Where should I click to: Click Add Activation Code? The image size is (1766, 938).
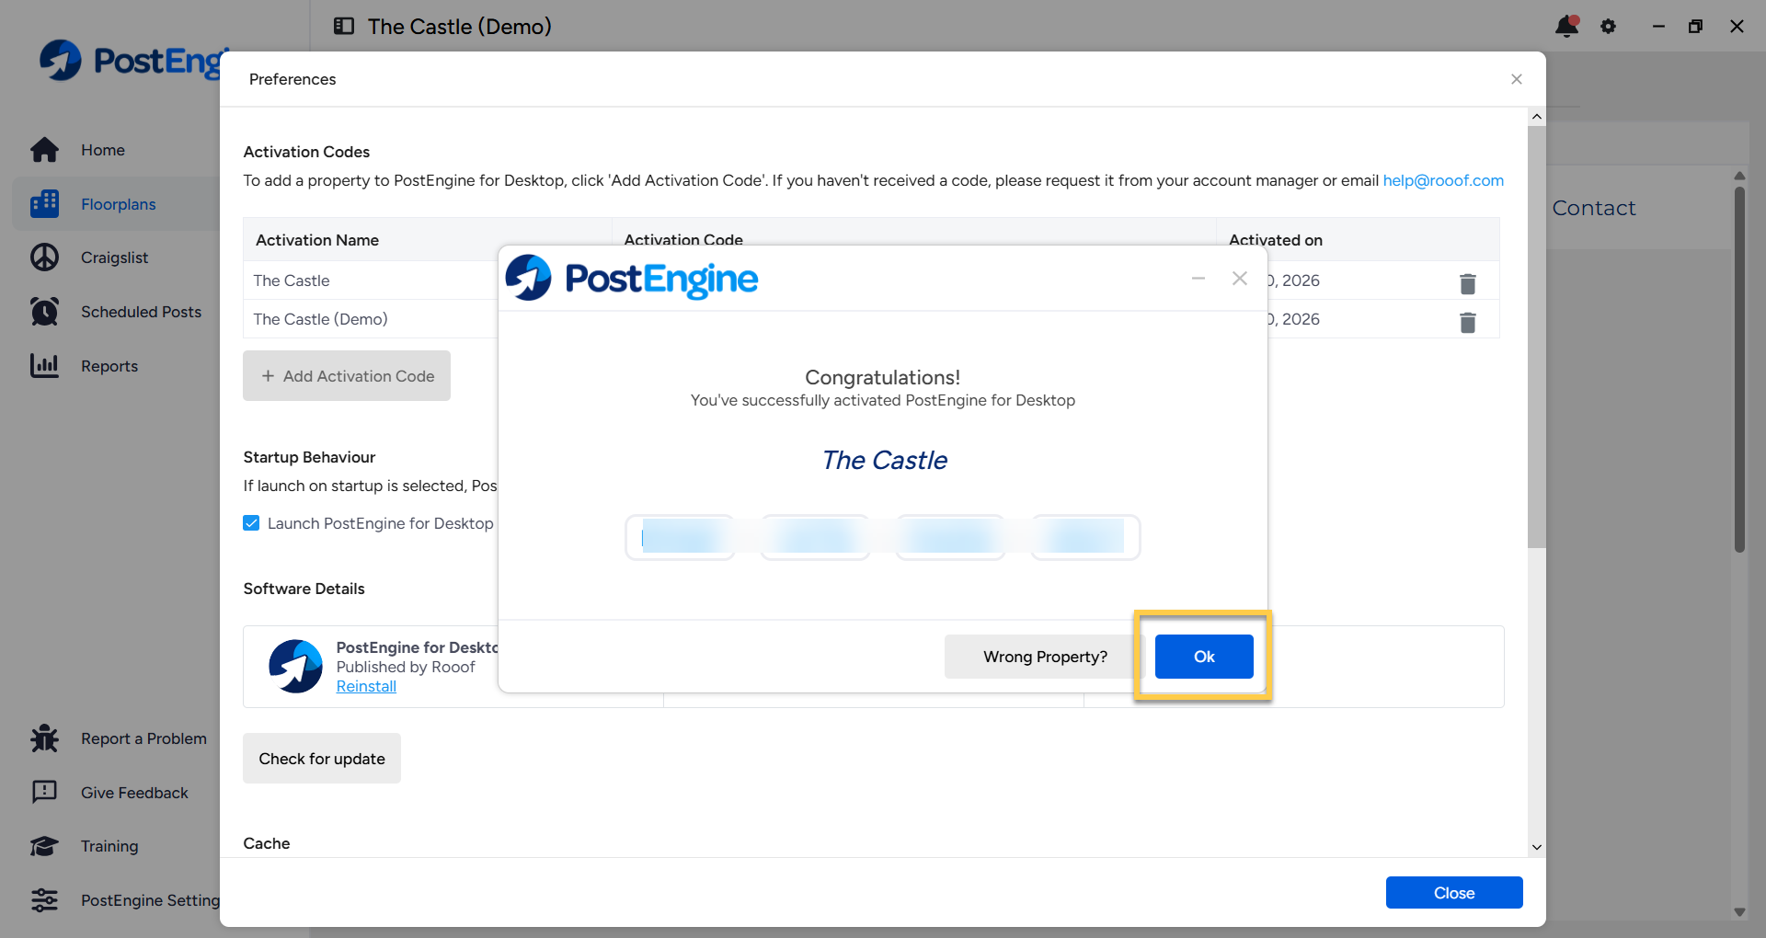(x=347, y=375)
